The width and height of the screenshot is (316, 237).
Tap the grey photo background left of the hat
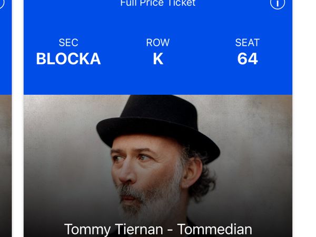58,137
